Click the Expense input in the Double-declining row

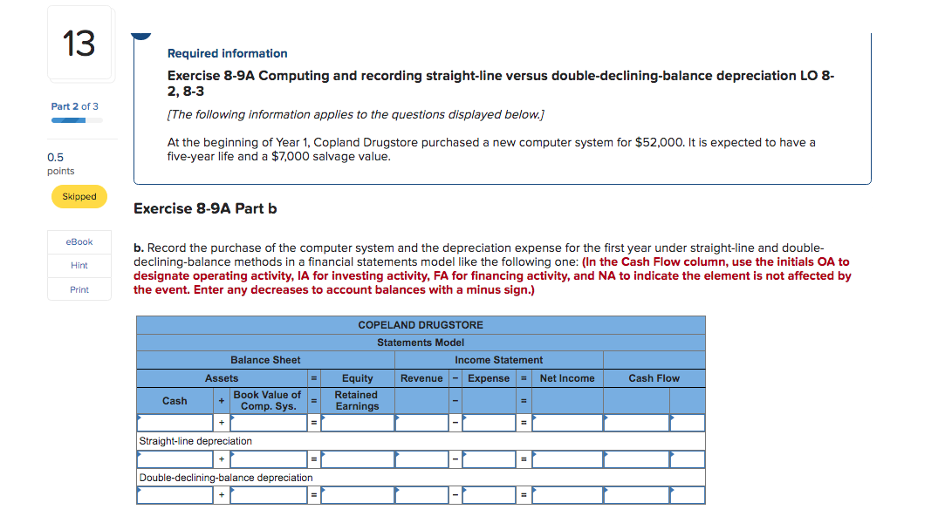489,494
